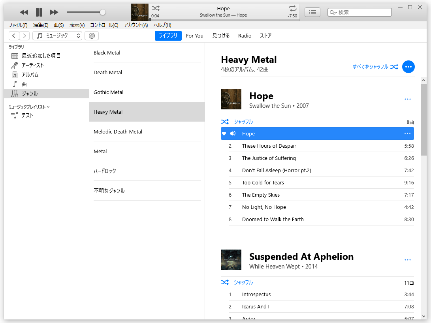
Task: Open アルバム in the sidebar
Action: (46, 75)
